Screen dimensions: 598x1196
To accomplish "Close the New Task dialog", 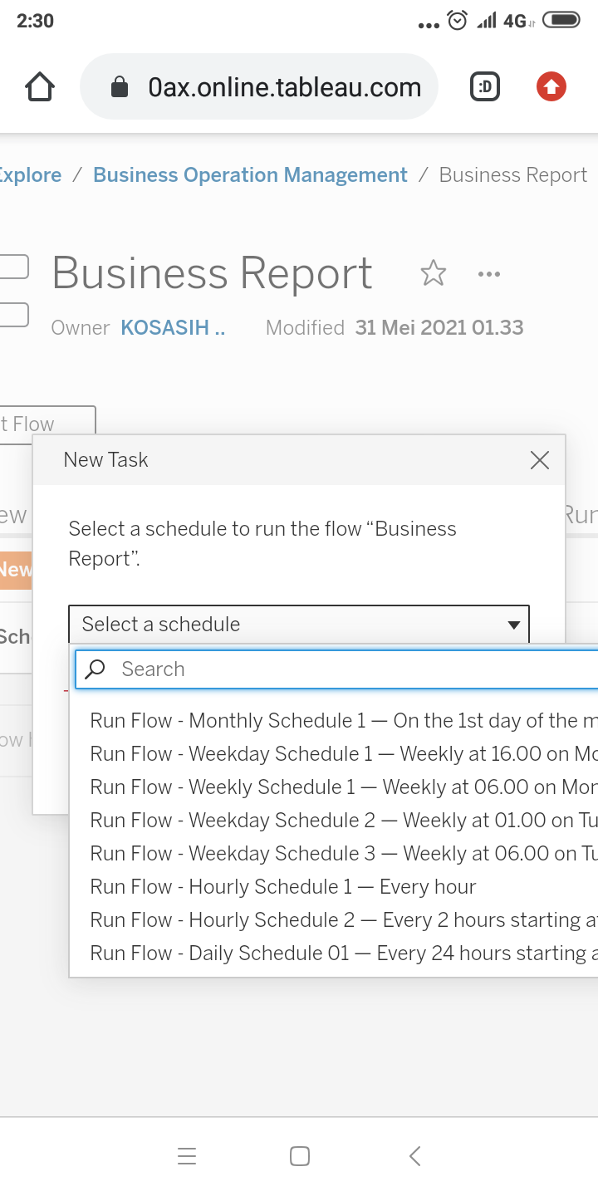I will click(x=540, y=459).
